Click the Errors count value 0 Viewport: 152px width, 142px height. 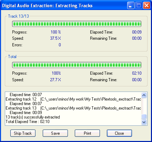click(60, 45)
